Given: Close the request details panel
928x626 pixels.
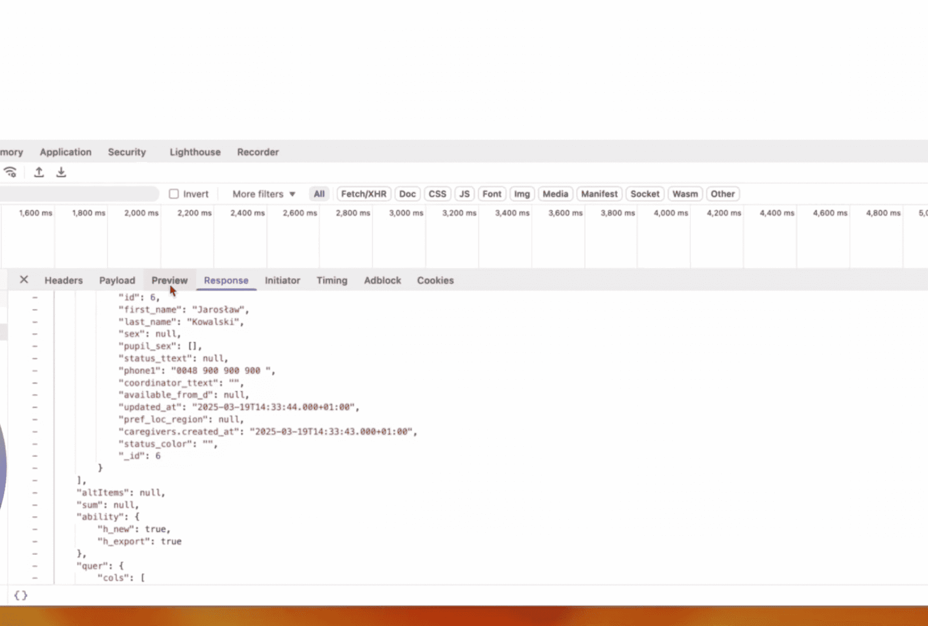Looking at the screenshot, I should [24, 280].
